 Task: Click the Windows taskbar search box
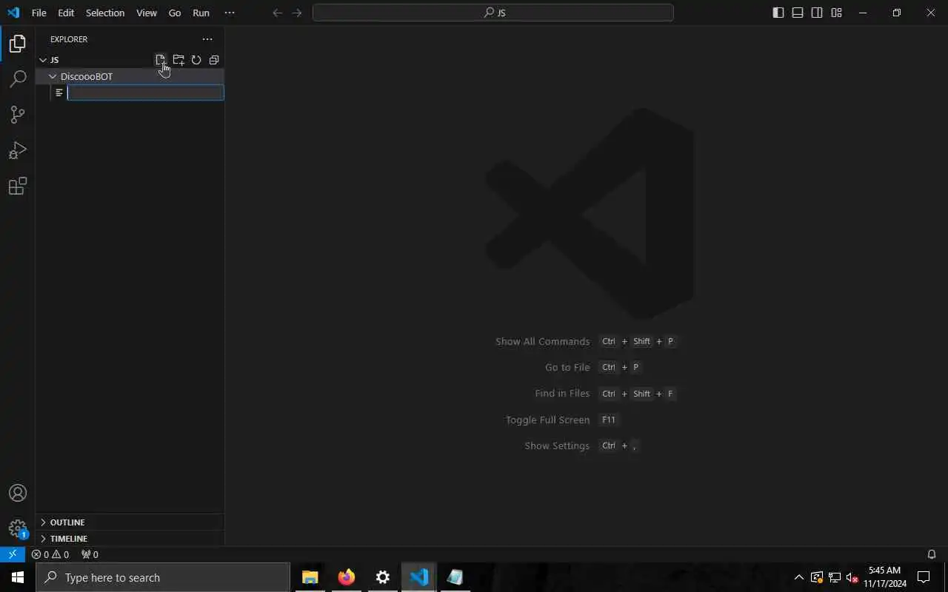coord(163,577)
